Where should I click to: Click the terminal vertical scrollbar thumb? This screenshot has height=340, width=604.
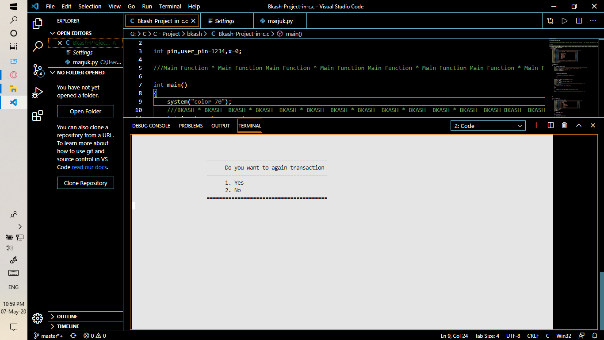click(x=601, y=300)
